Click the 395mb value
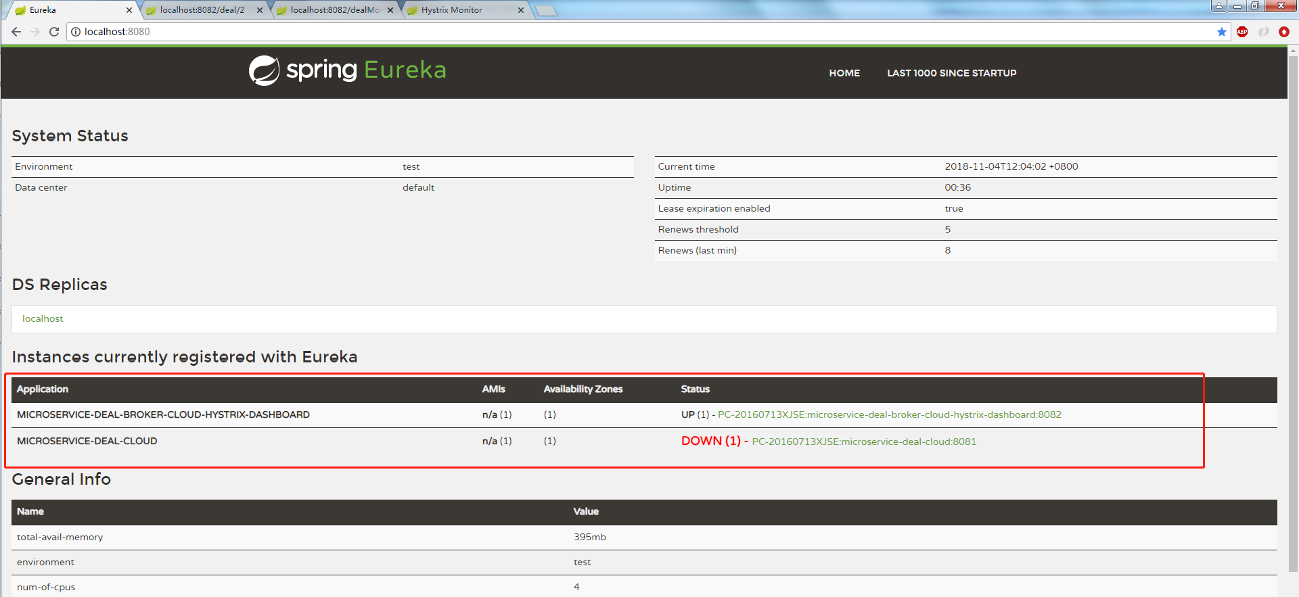Screen dimensions: 1299x597 click(x=590, y=537)
